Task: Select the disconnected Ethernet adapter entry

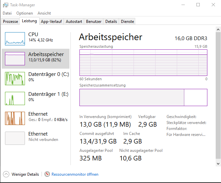Action: point(15,138)
